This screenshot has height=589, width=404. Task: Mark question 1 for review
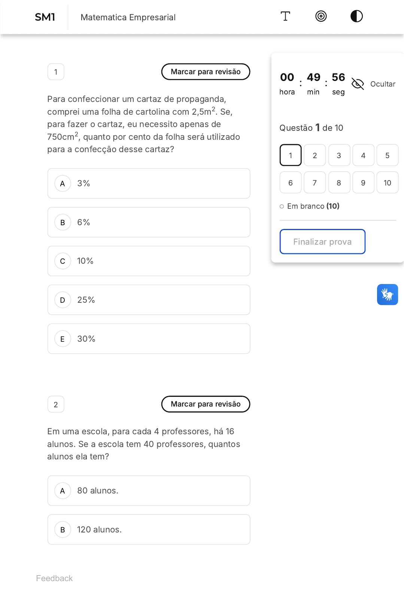click(x=206, y=72)
